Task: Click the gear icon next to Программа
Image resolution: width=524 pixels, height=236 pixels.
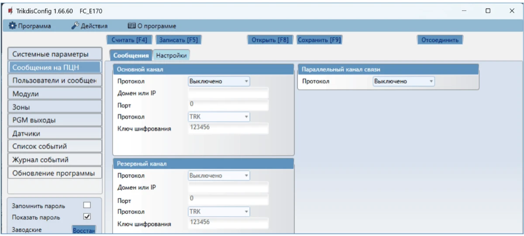Action: click(x=12, y=26)
